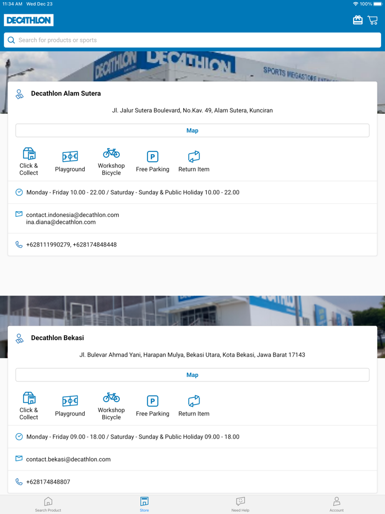This screenshot has height=514, width=385.
Task: Focus the product search field
Action: click(x=193, y=40)
